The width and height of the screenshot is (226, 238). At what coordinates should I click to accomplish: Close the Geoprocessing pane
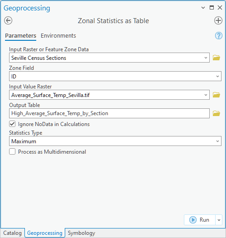click(220, 7)
